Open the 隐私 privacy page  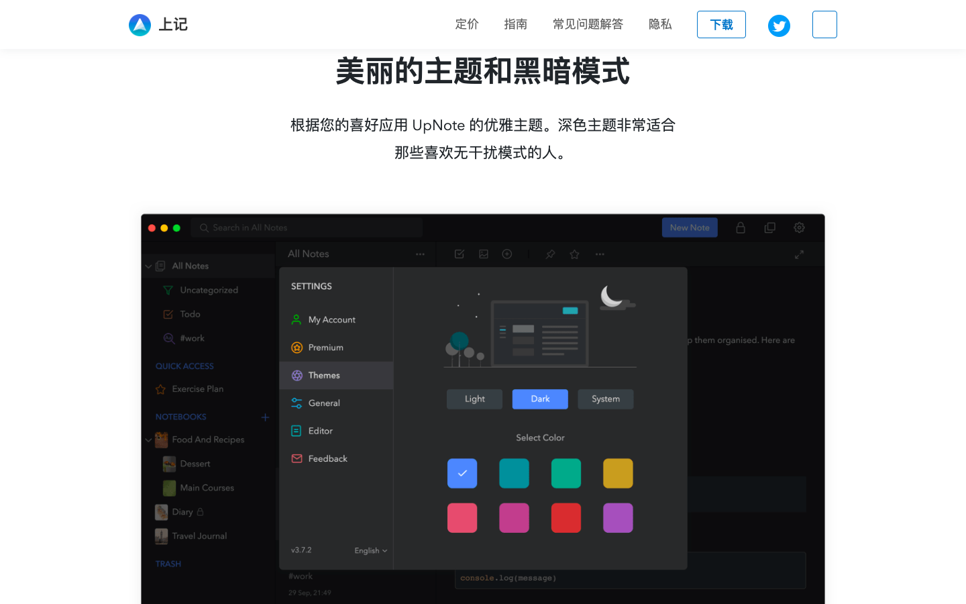(x=660, y=24)
